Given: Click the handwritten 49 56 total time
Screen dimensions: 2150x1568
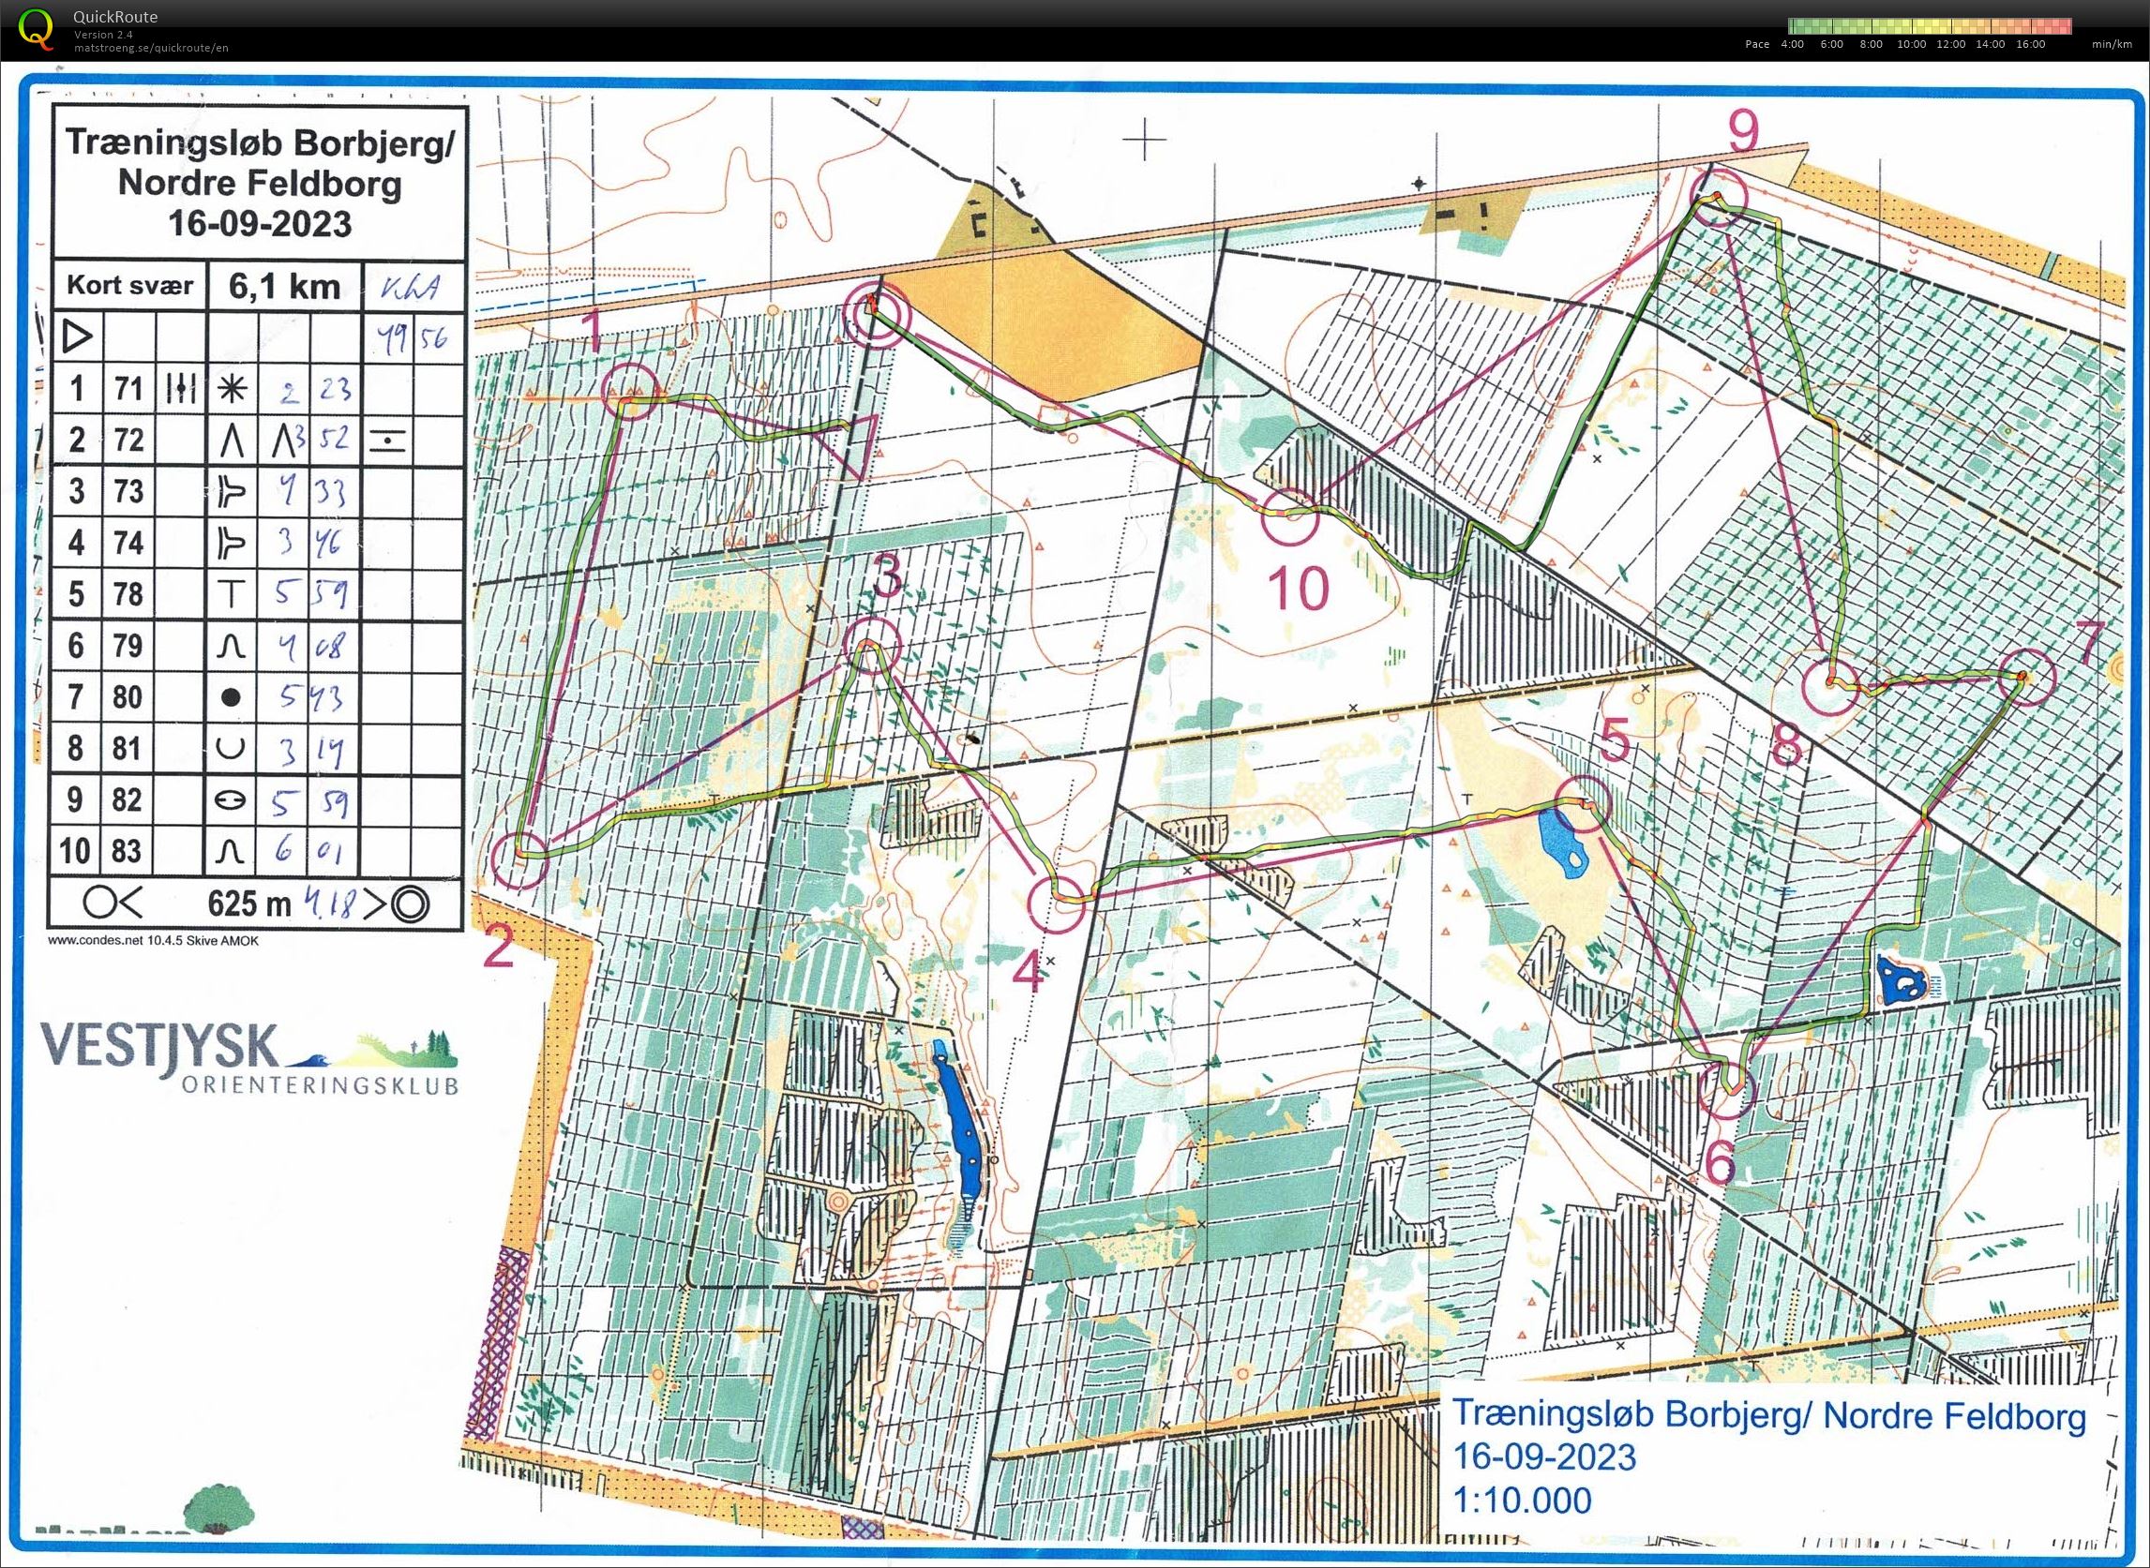Looking at the screenshot, I should point(413,338).
